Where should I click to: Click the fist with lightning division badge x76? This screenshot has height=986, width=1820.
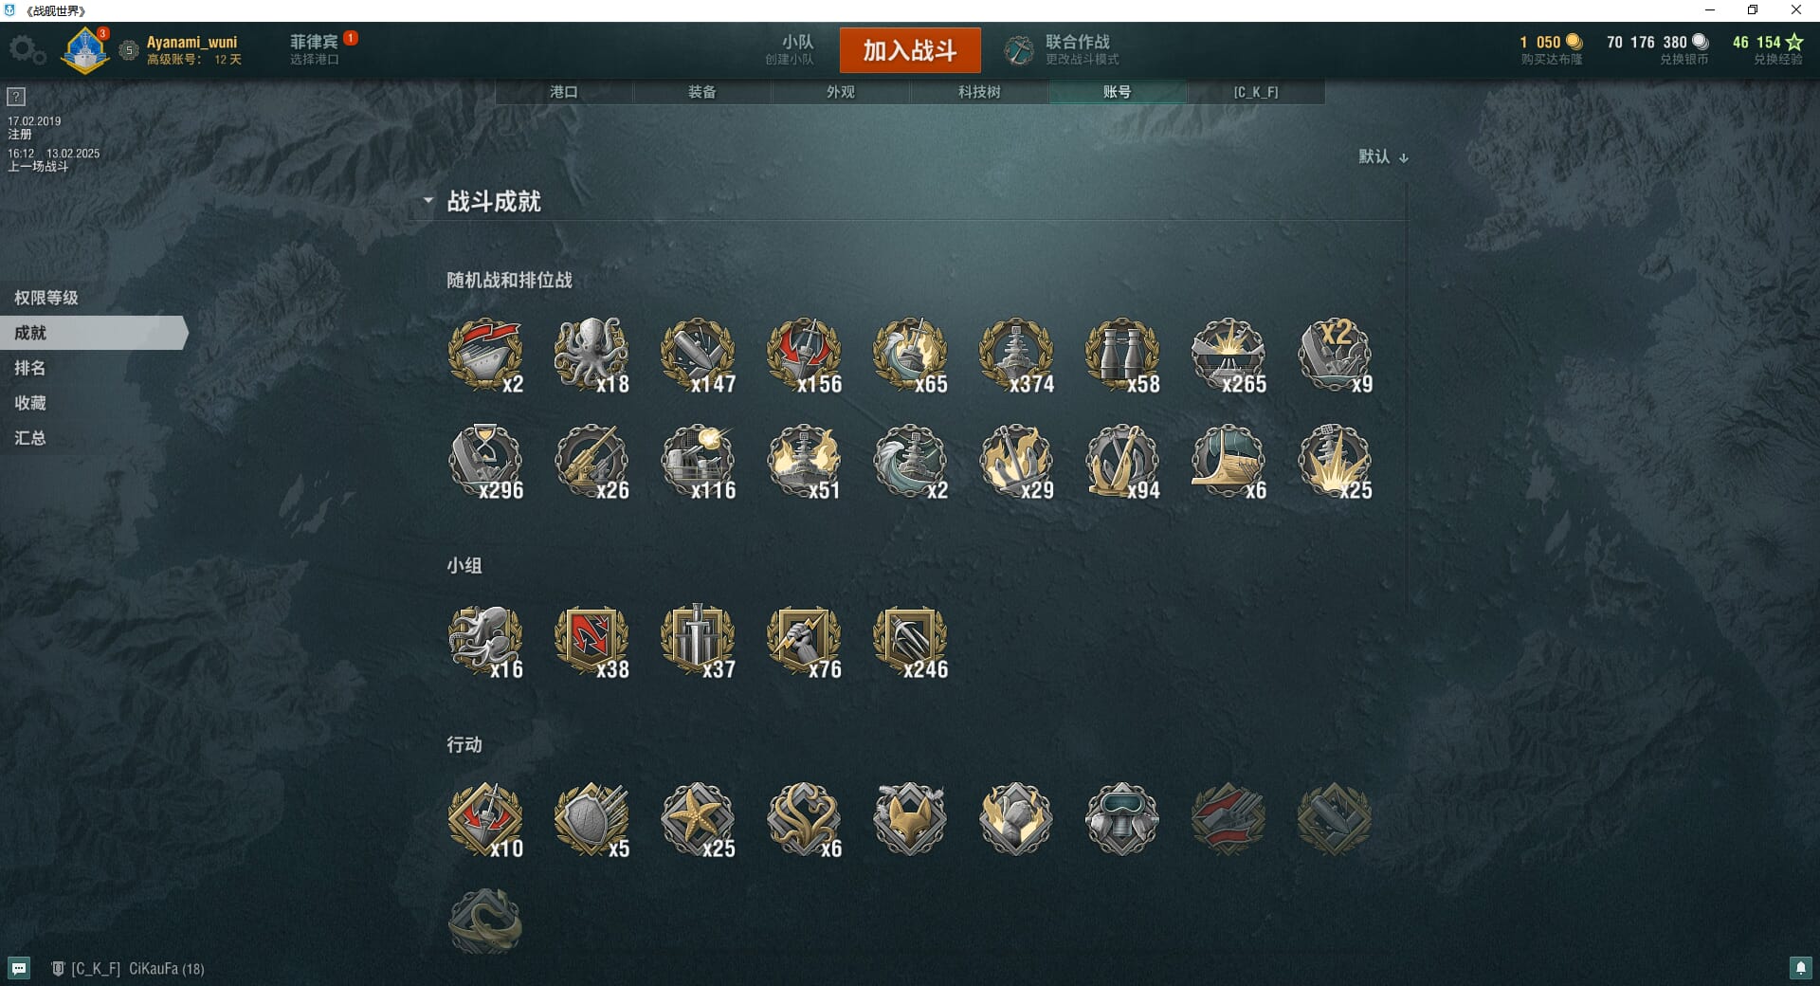804,641
